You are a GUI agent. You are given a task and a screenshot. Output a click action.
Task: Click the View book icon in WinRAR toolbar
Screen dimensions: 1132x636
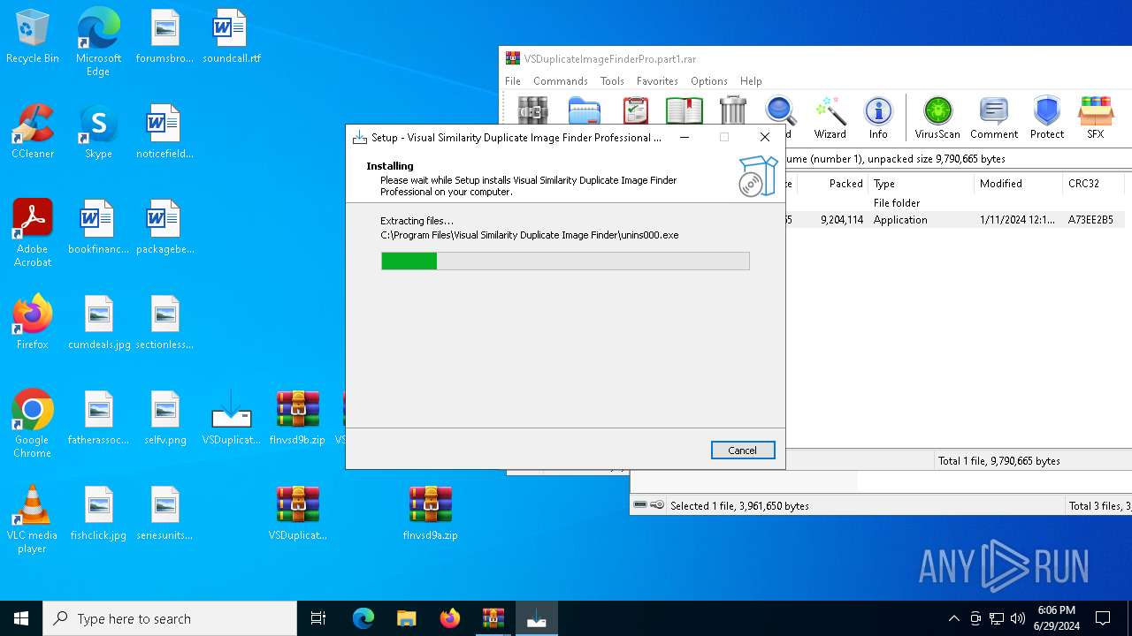coord(684,111)
